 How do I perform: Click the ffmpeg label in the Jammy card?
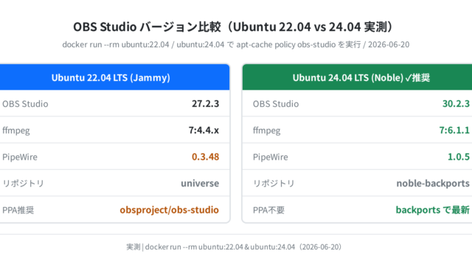[16, 131]
